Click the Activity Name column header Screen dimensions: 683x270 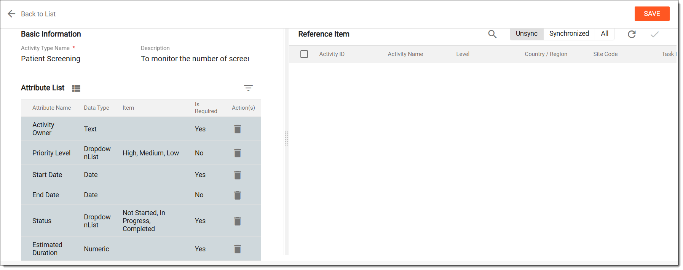pos(405,54)
